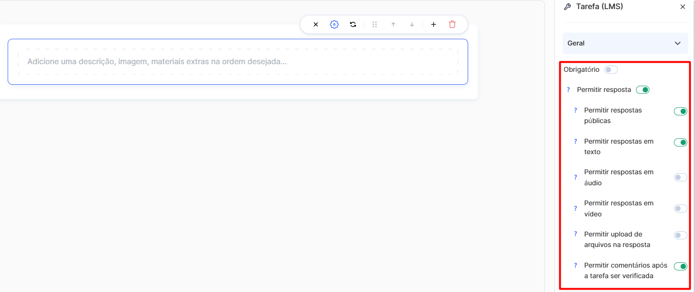The image size is (695, 292).
Task: Click the drag handle dots icon
Action: 375,24
